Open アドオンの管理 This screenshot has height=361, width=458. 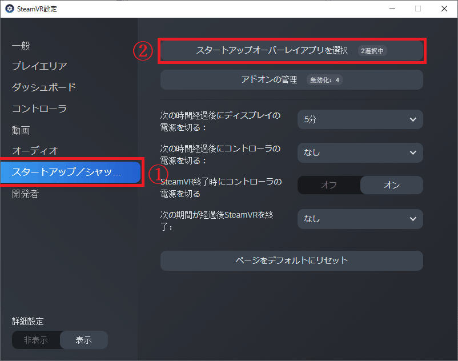(291, 80)
